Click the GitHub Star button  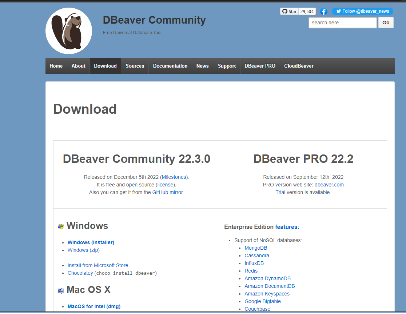click(289, 12)
